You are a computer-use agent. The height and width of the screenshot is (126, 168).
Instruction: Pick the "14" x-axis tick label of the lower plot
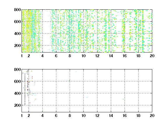click(x=111, y=116)
